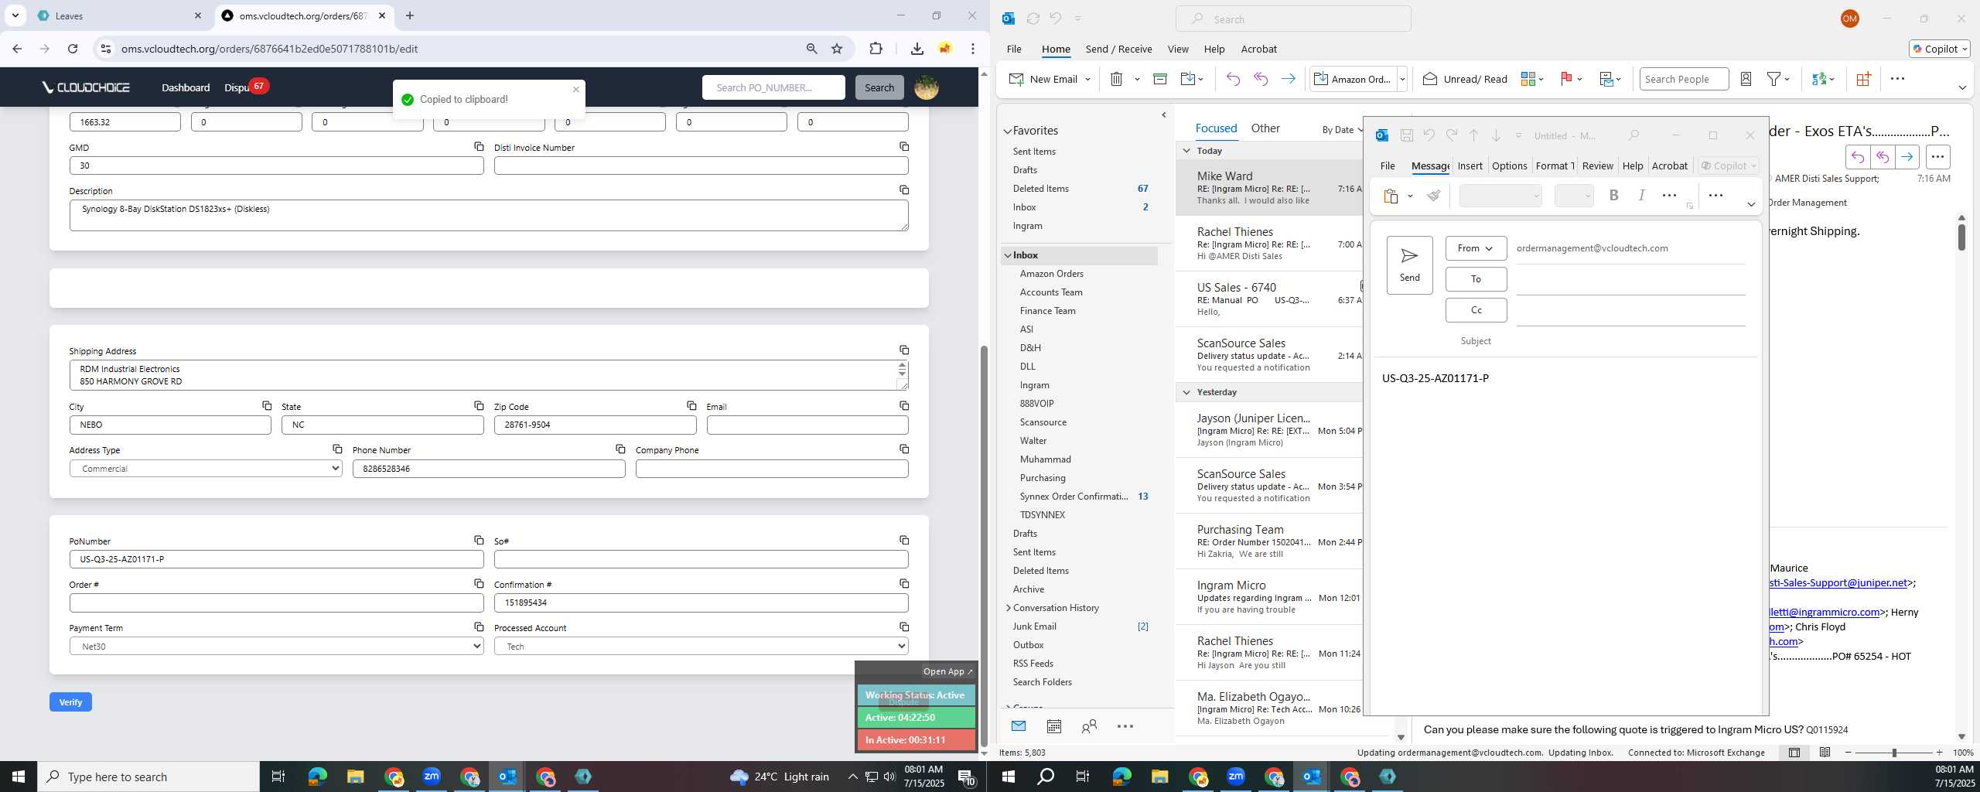Open the Address Book icon in Outlook
This screenshot has height=792, width=1980.
point(1746,79)
